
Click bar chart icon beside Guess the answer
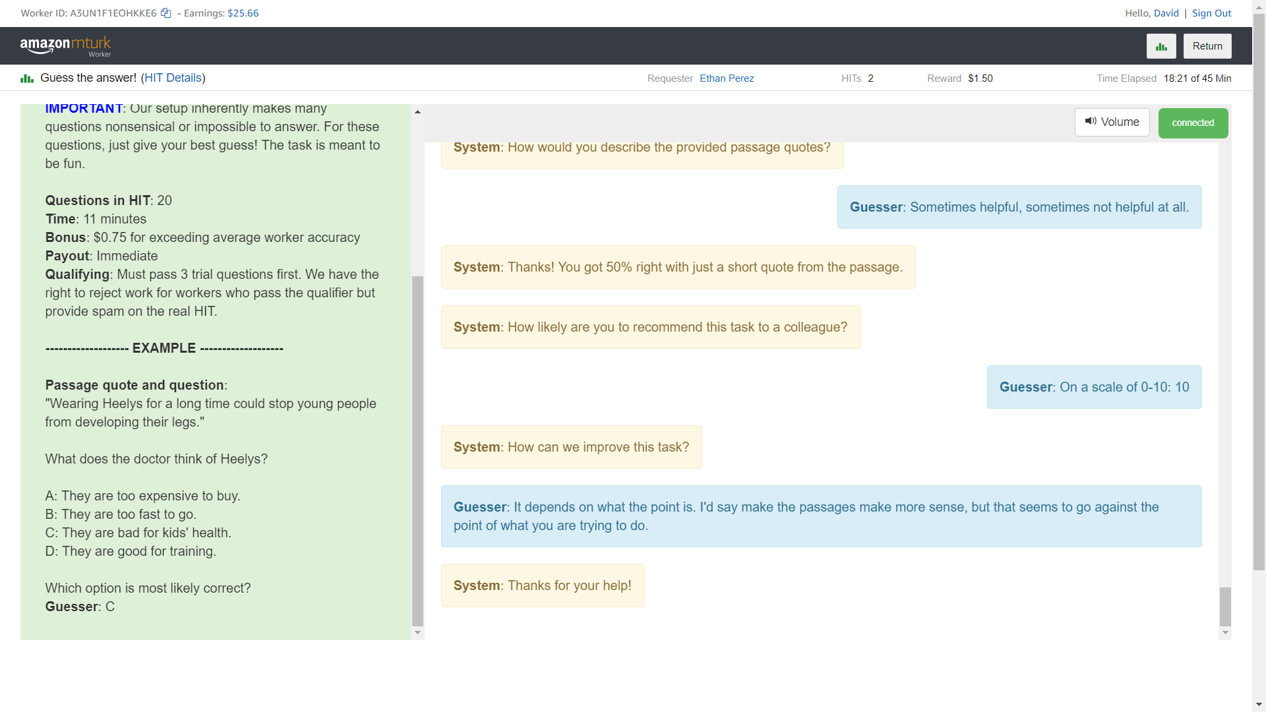pyautogui.click(x=27, y=78)
